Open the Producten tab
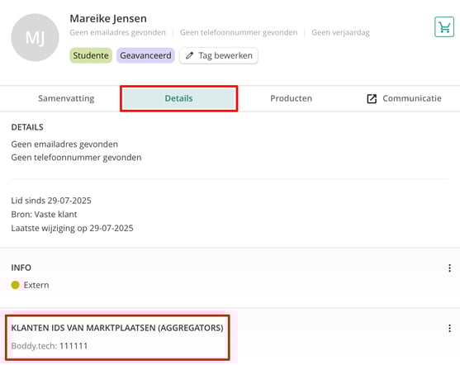The height and width of the screenshot is (365, 460). (291, 98)
